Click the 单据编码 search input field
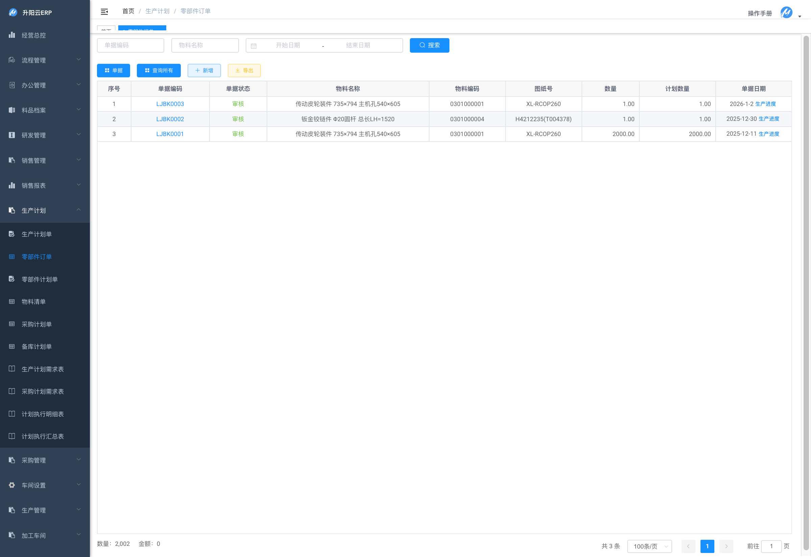The width and height of the screenshot is (811, 557). [x=130, y=45]
